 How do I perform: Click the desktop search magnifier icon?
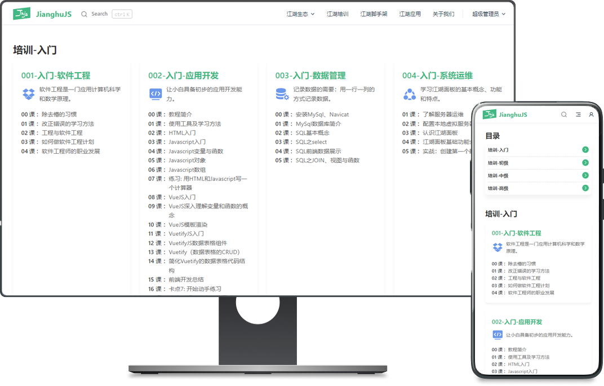pos(84,14)
